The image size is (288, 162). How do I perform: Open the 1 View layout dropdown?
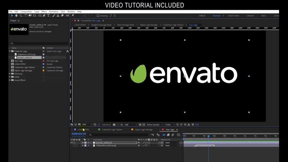pos(169,124)
